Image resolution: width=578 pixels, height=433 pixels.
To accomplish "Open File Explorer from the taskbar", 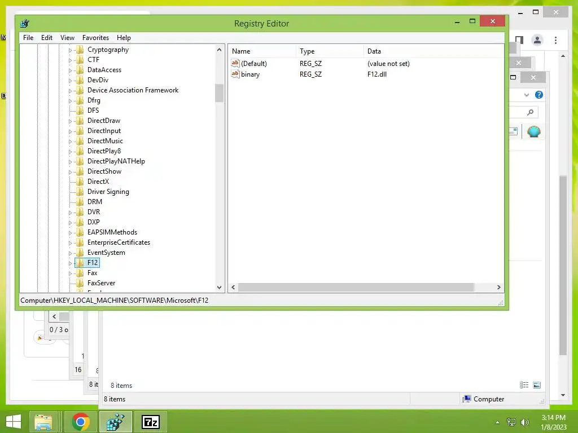I will [x=43, y=422].
